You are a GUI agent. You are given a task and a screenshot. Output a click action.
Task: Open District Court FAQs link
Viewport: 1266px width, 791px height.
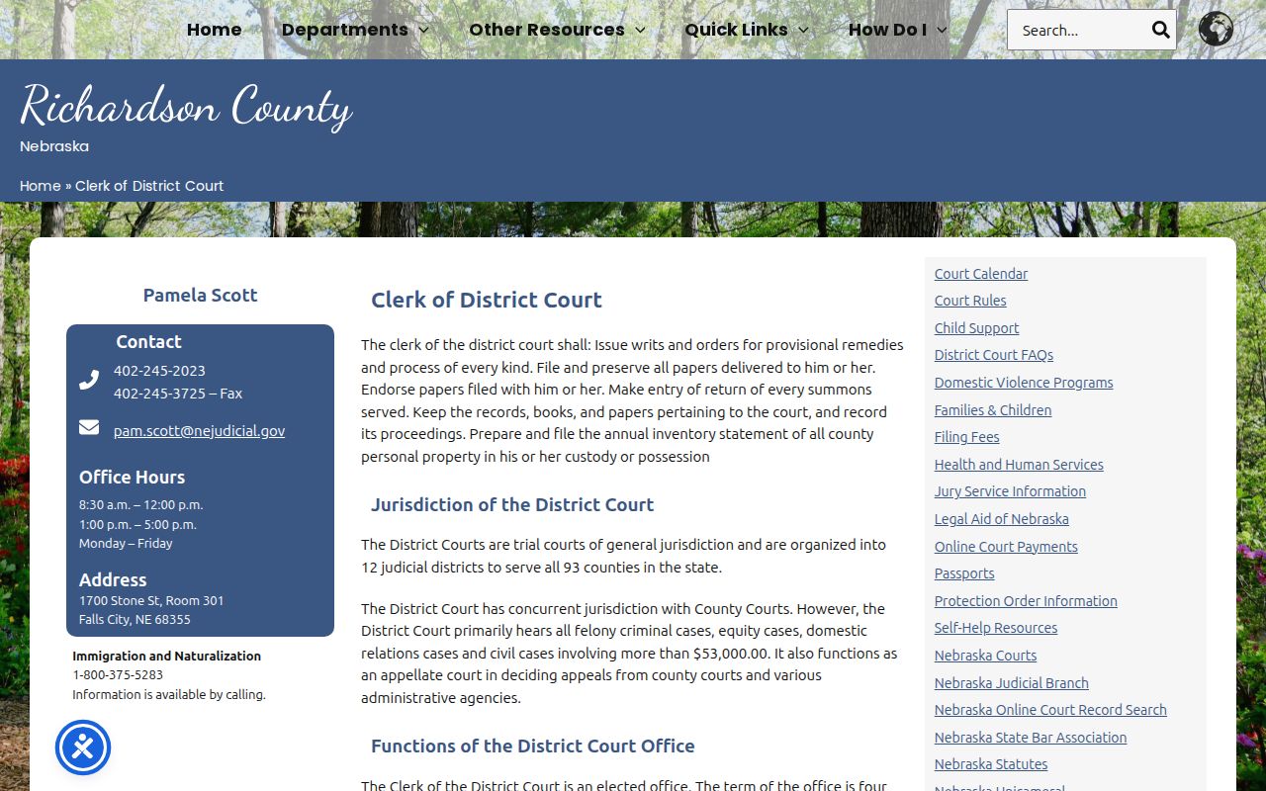pos(994,355)
